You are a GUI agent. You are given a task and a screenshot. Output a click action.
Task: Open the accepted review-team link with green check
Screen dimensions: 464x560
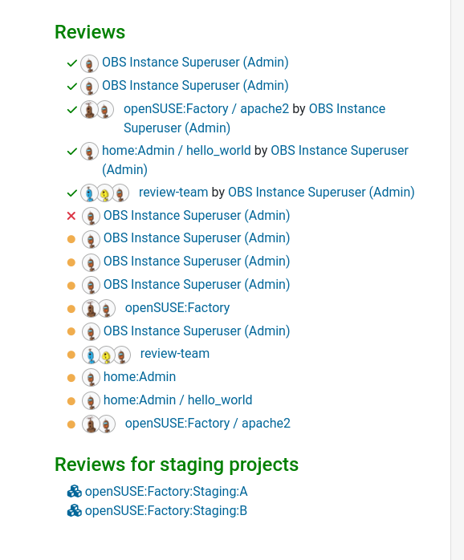point(173,192)
